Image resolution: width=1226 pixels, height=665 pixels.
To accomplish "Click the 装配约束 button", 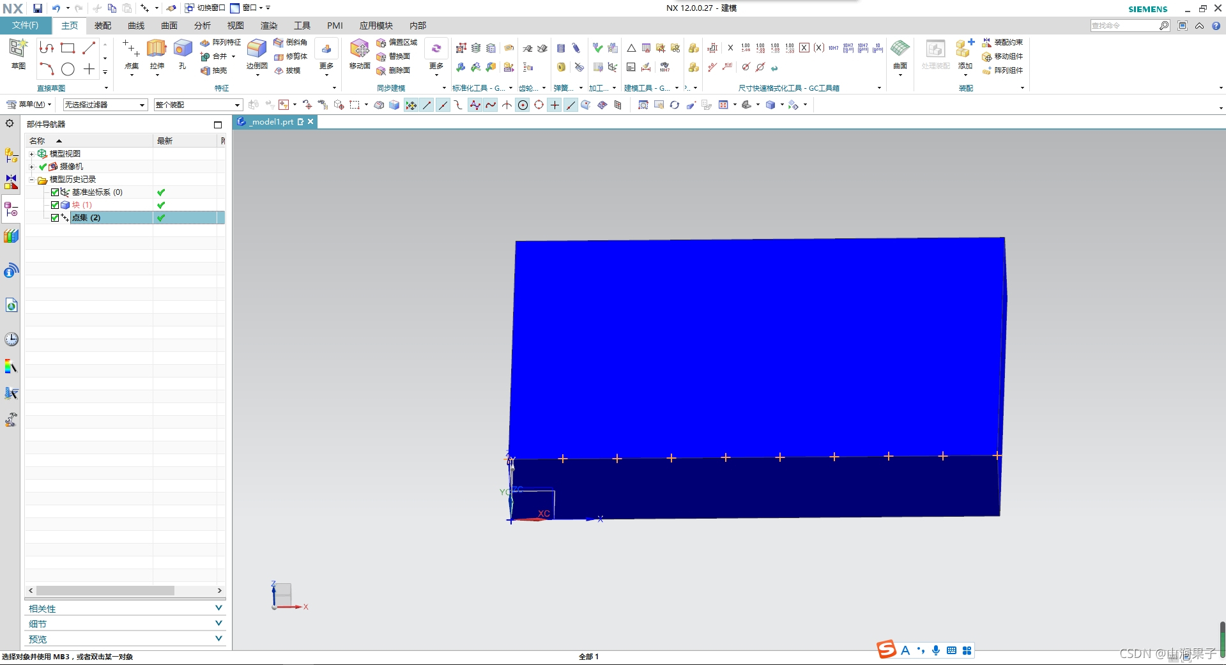I will [1002, 42].
